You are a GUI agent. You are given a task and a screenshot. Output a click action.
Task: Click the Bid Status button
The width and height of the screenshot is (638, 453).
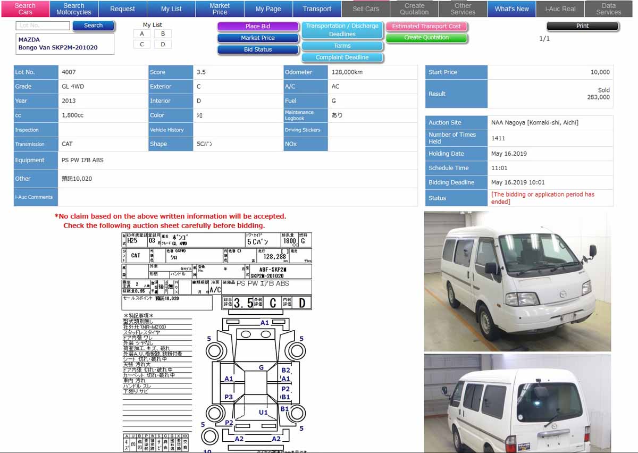pyautogui.click(x=258, y=49)
